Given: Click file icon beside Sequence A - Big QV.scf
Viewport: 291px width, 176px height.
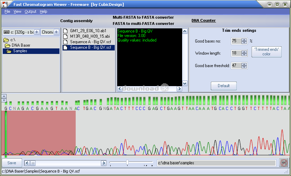Looking at the screenshot, I should [65, 42].
